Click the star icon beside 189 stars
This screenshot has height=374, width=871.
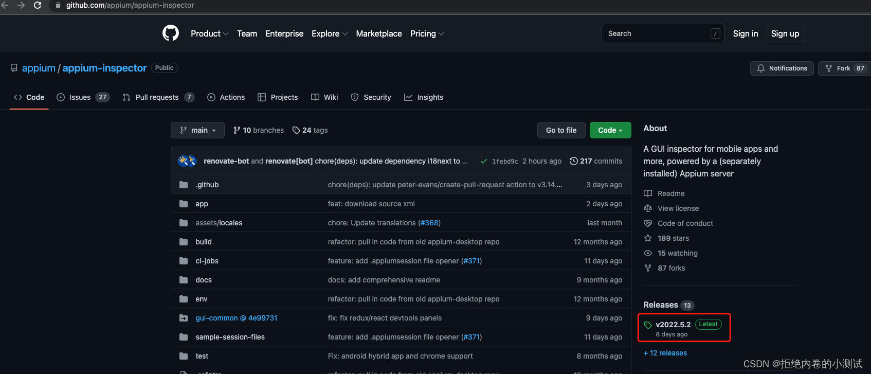tap(648, 238)
